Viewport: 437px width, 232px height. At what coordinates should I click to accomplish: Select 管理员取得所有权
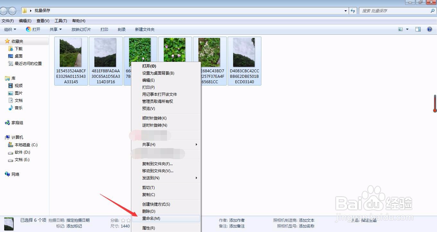coord(166,102)
